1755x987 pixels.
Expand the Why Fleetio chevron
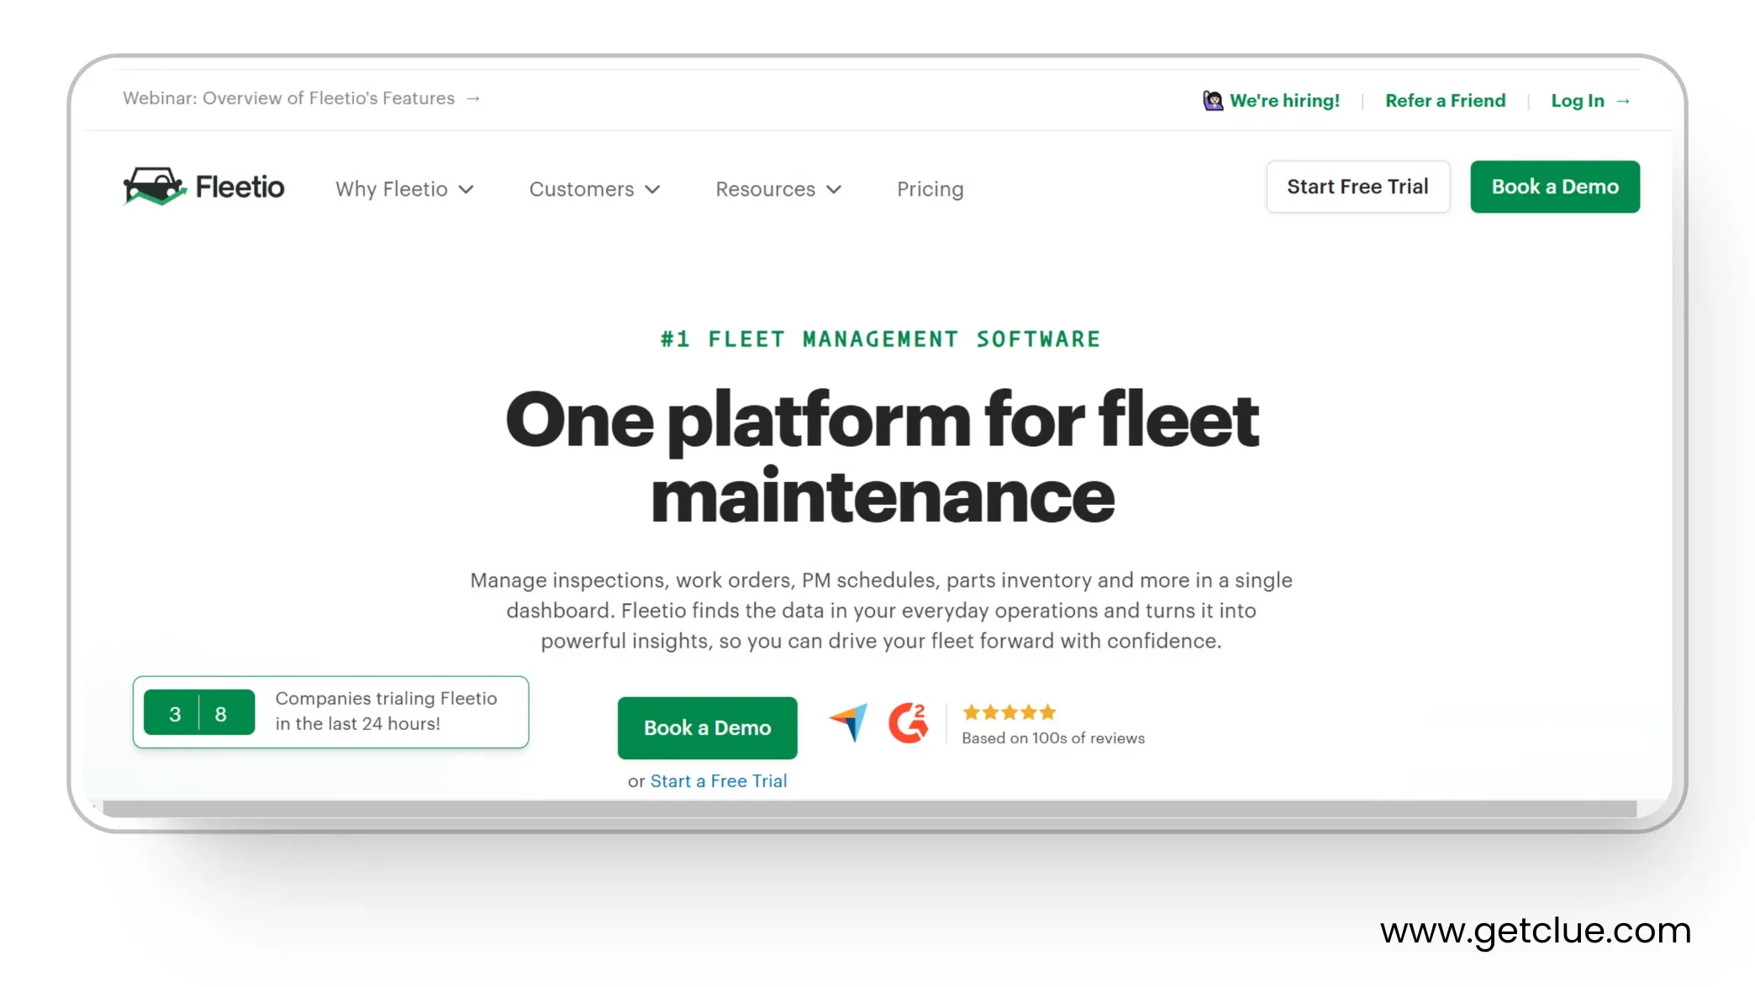(466, 189)
